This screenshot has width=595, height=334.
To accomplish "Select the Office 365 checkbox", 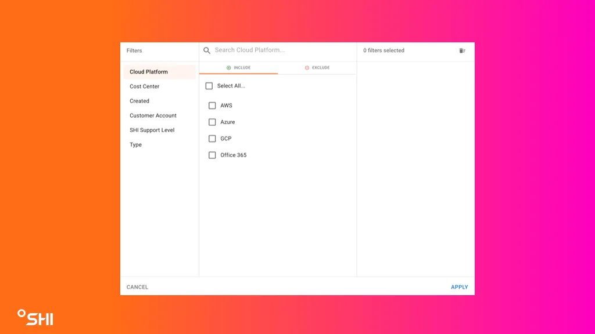I will click(212, 155).
